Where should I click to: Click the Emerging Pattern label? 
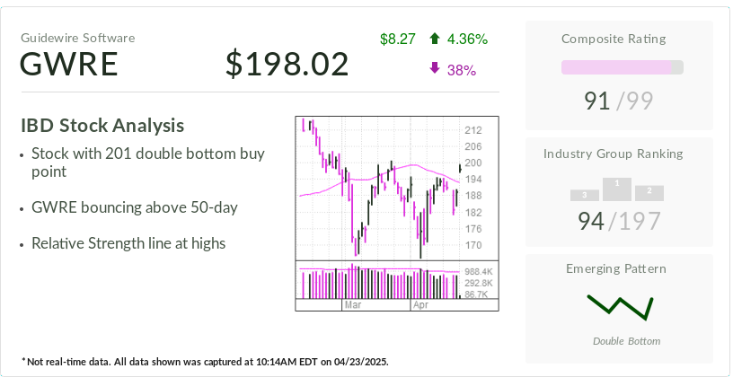616,268
